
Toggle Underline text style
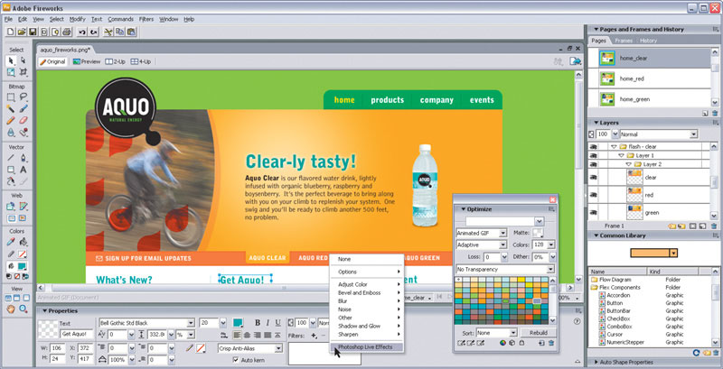pyautogui.click(x=278, y=322)
